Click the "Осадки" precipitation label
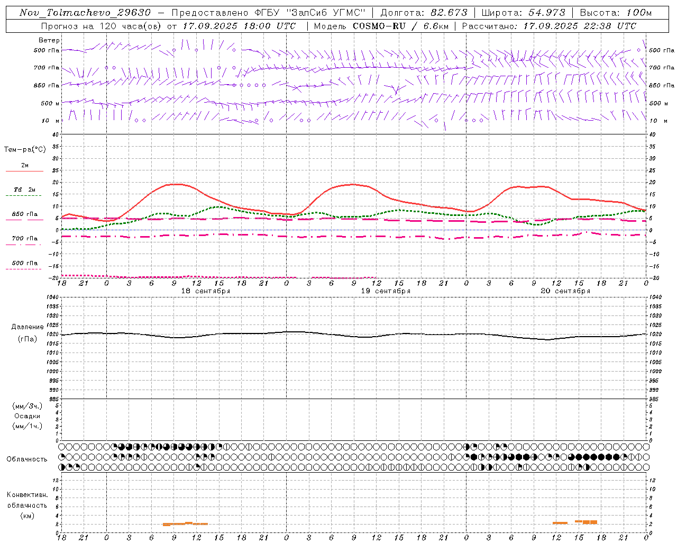The height and width of the screenshot is (542, 677). 28,416
